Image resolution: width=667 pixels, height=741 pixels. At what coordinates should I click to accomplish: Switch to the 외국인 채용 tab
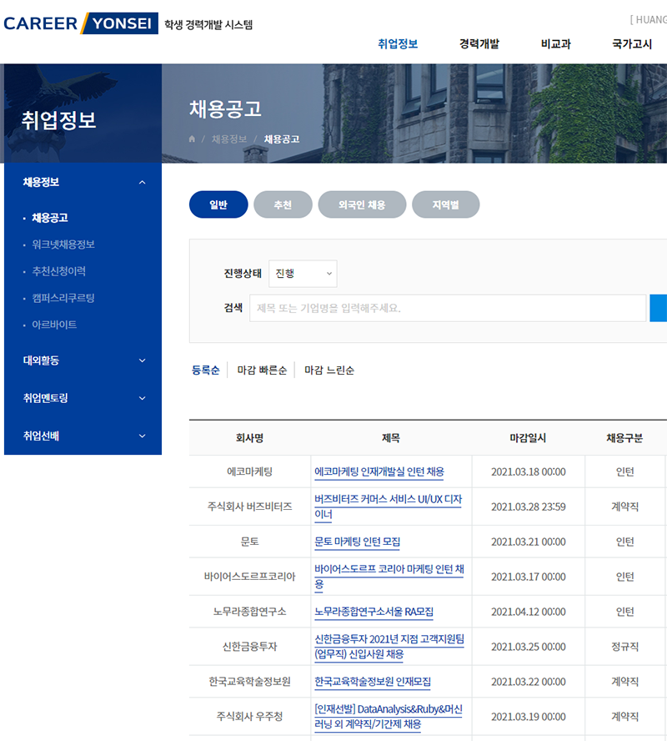[362, 204]
